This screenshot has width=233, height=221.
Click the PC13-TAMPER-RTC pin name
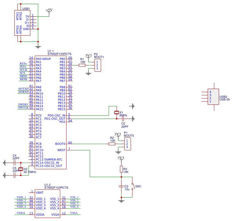click(x=49, y=159)
